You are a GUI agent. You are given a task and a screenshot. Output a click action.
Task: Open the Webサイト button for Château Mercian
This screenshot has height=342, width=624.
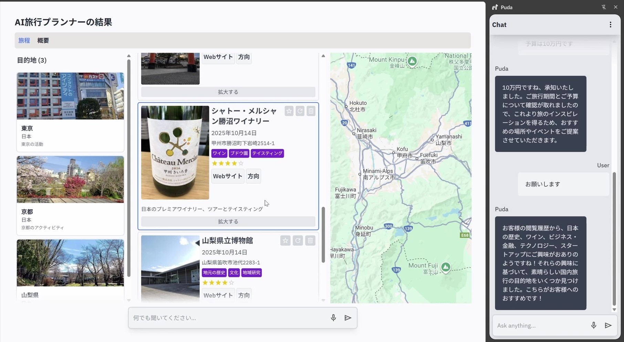point(228,176)
